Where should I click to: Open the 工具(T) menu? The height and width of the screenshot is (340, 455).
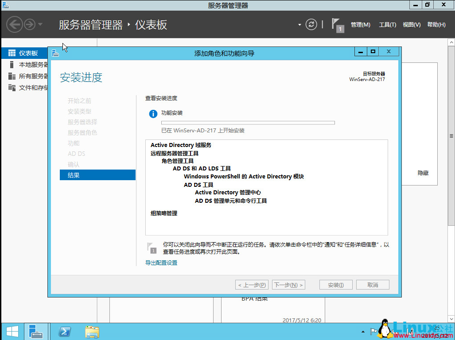click(x=387, y=25)
